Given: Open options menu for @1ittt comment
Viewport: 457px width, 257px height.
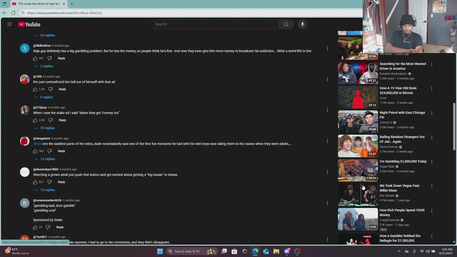Looking at the screenshot, I should (327, 79).
